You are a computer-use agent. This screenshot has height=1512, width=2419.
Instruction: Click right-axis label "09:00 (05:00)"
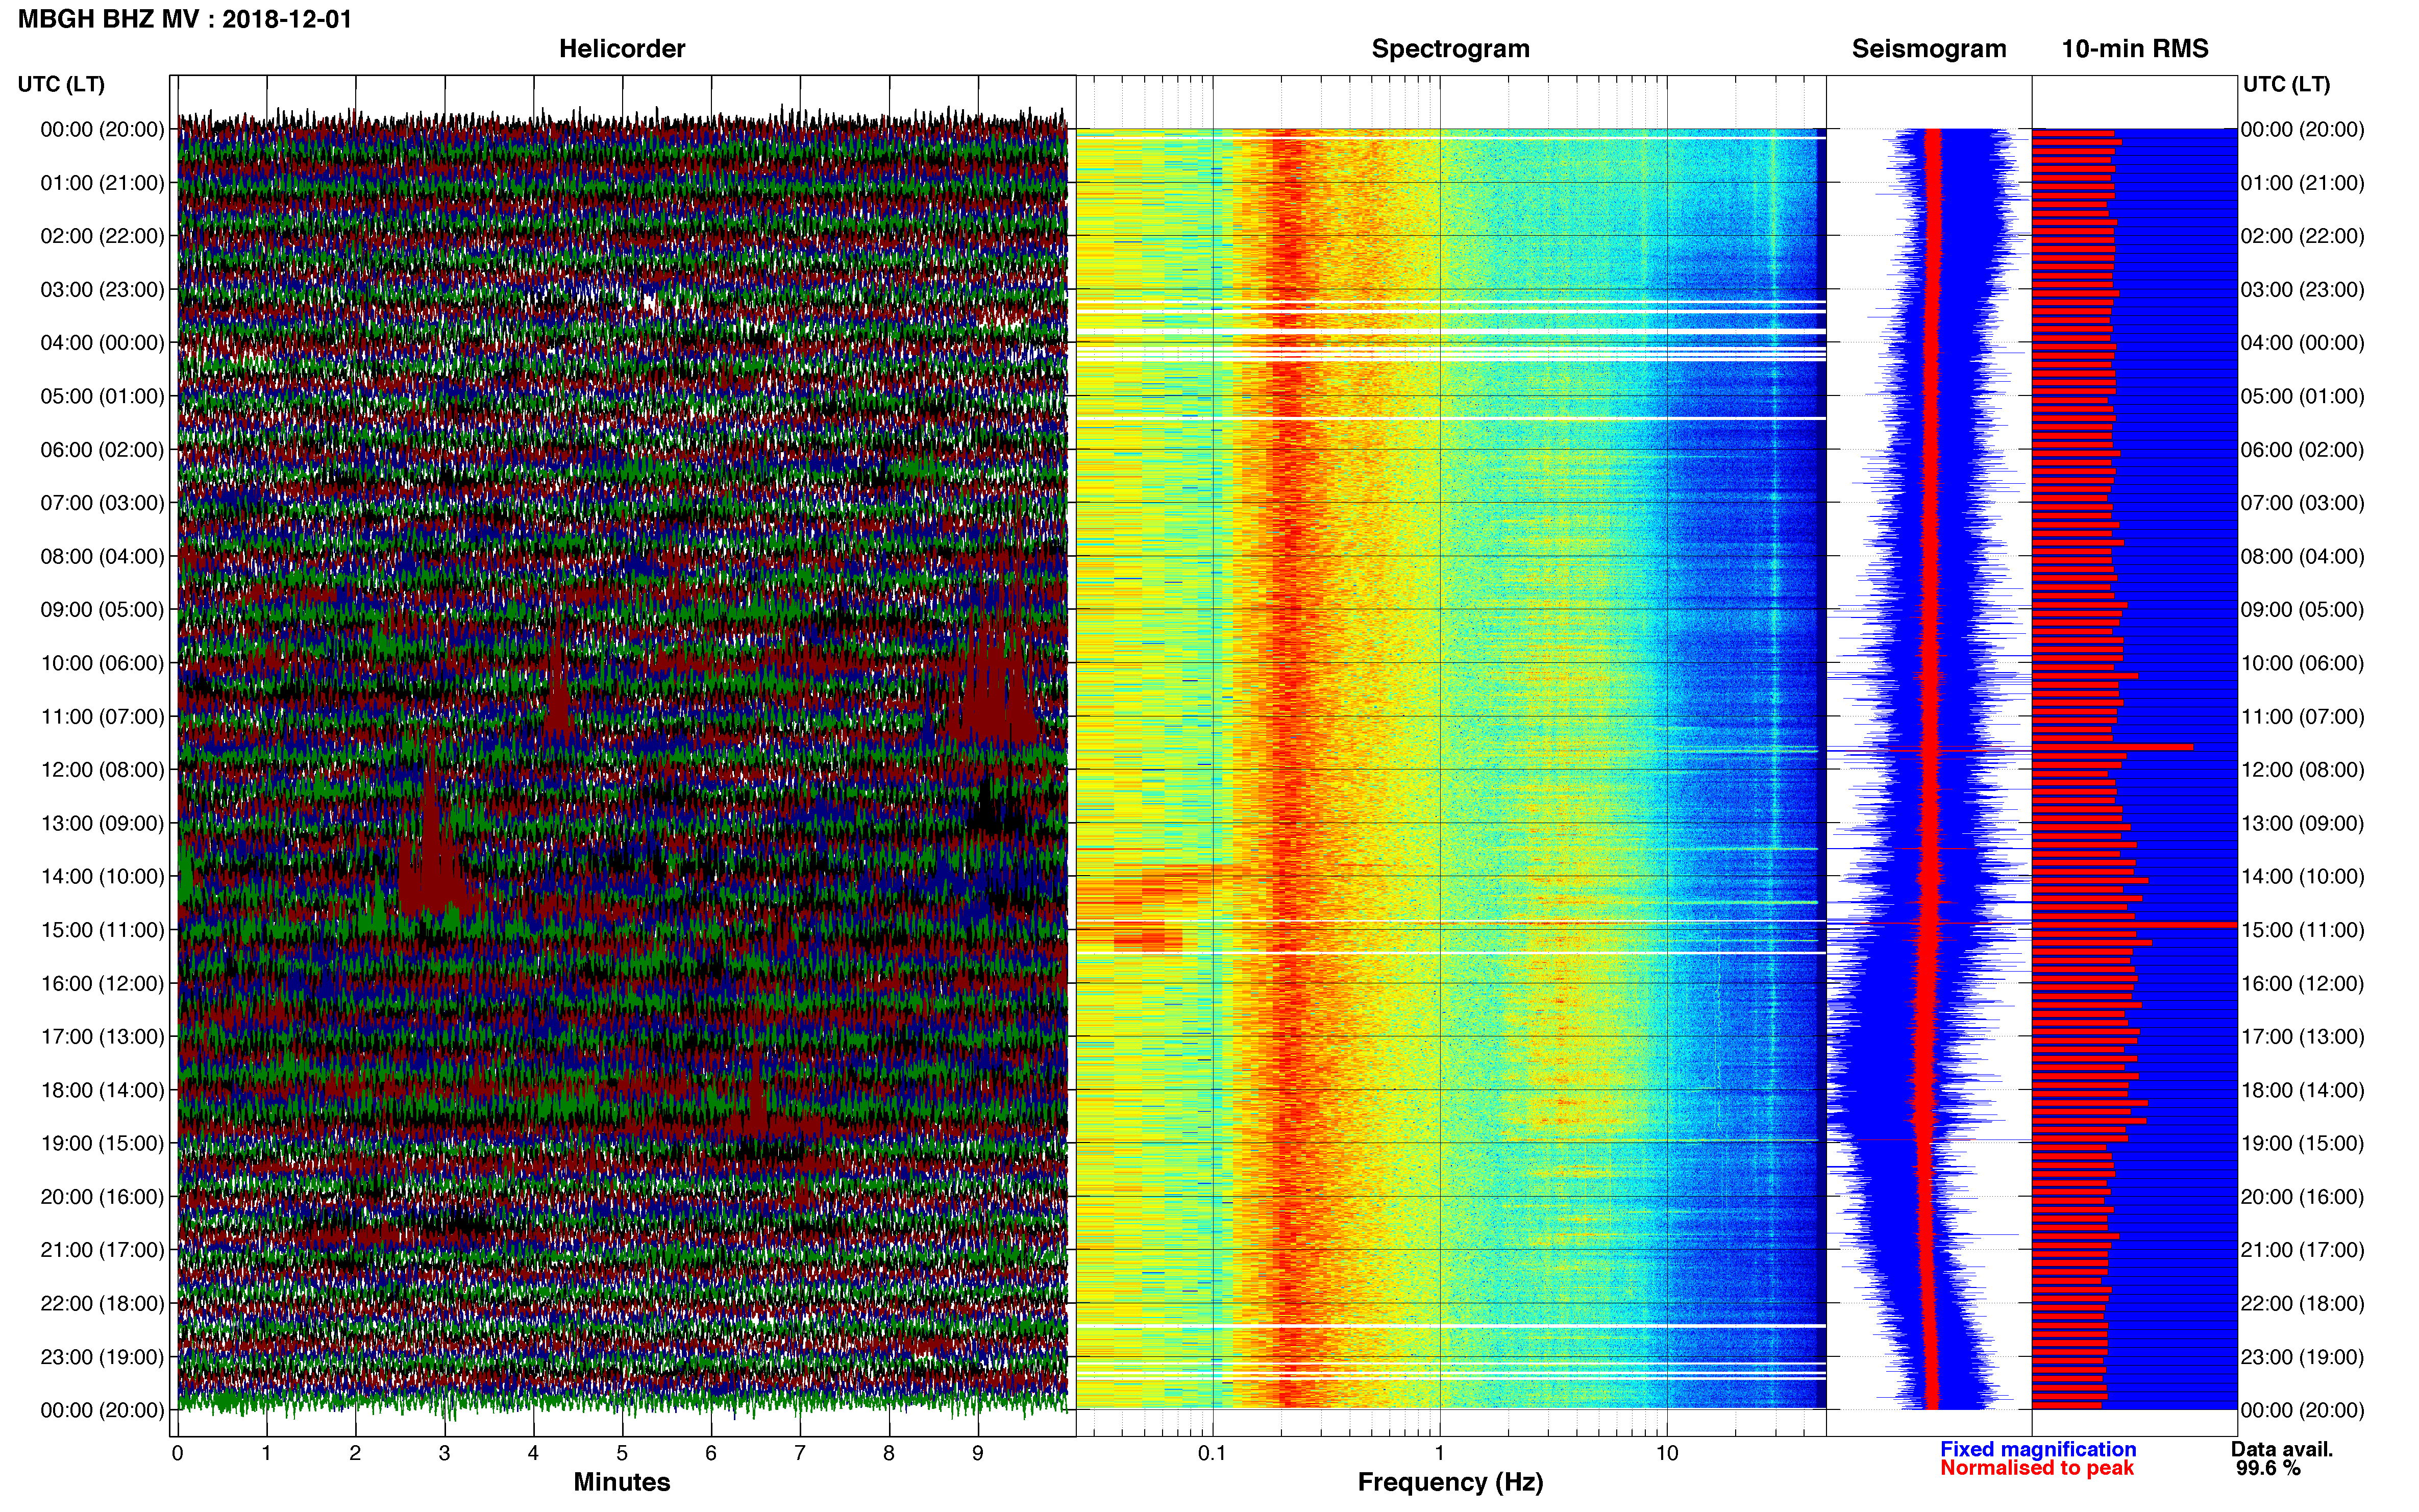coord(2302,610)
